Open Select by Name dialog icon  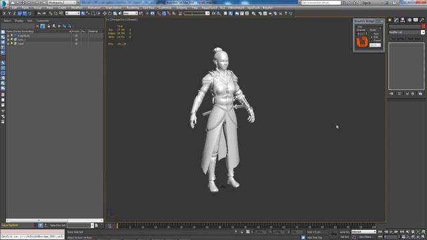click(88, 13)
